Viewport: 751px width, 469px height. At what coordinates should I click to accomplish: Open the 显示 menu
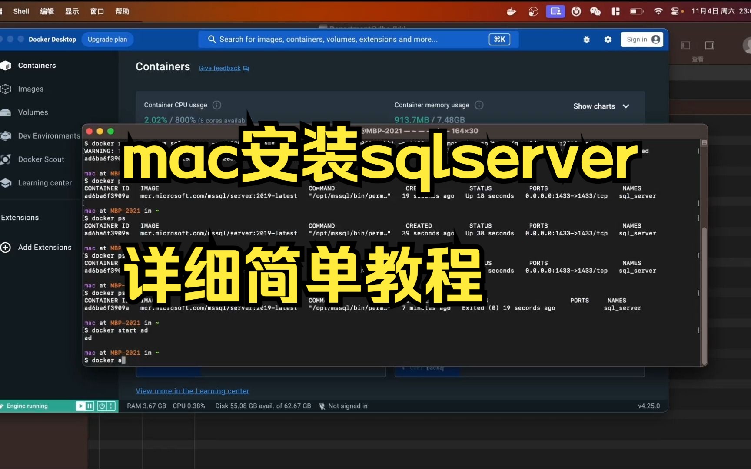72,12
